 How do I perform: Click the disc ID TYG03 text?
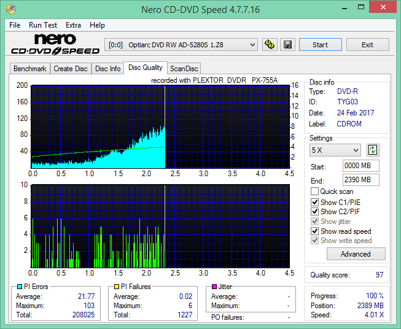[348, 102]
